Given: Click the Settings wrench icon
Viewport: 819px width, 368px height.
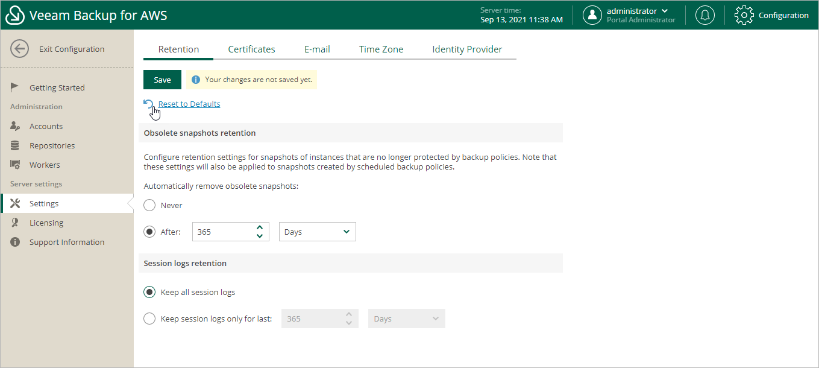Looking at the screenshot, I should pyautogui.click(x=16, y=203).
